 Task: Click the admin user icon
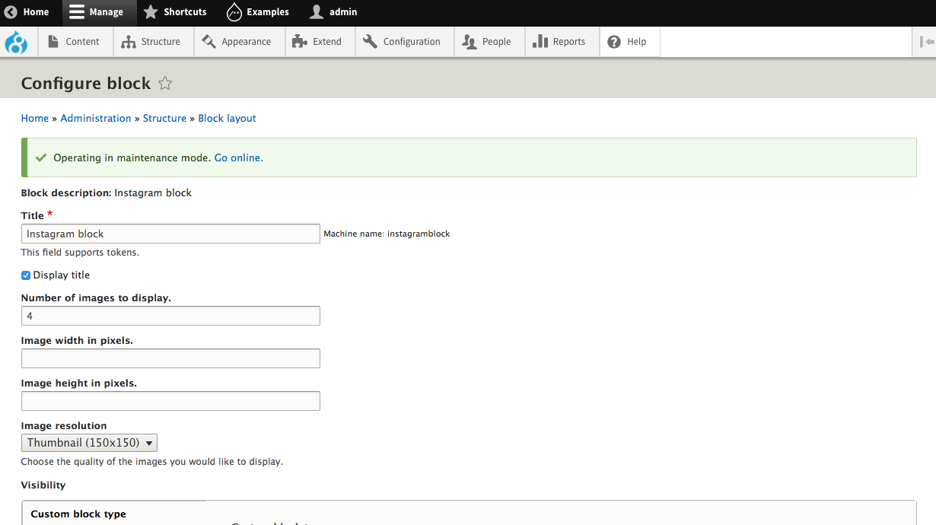[x=317, y=12]
